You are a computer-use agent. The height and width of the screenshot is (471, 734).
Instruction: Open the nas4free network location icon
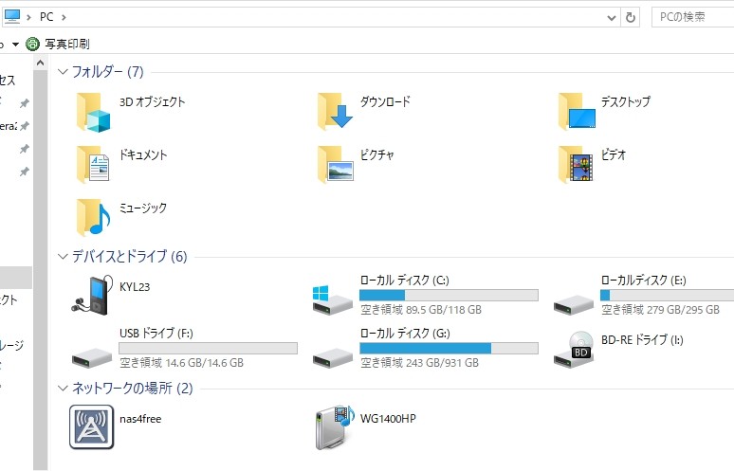click(x=92, y=426)
